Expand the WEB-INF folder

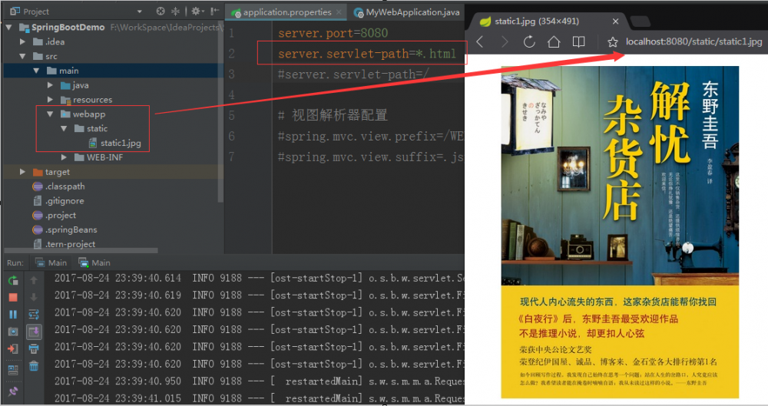coord(64,157)
